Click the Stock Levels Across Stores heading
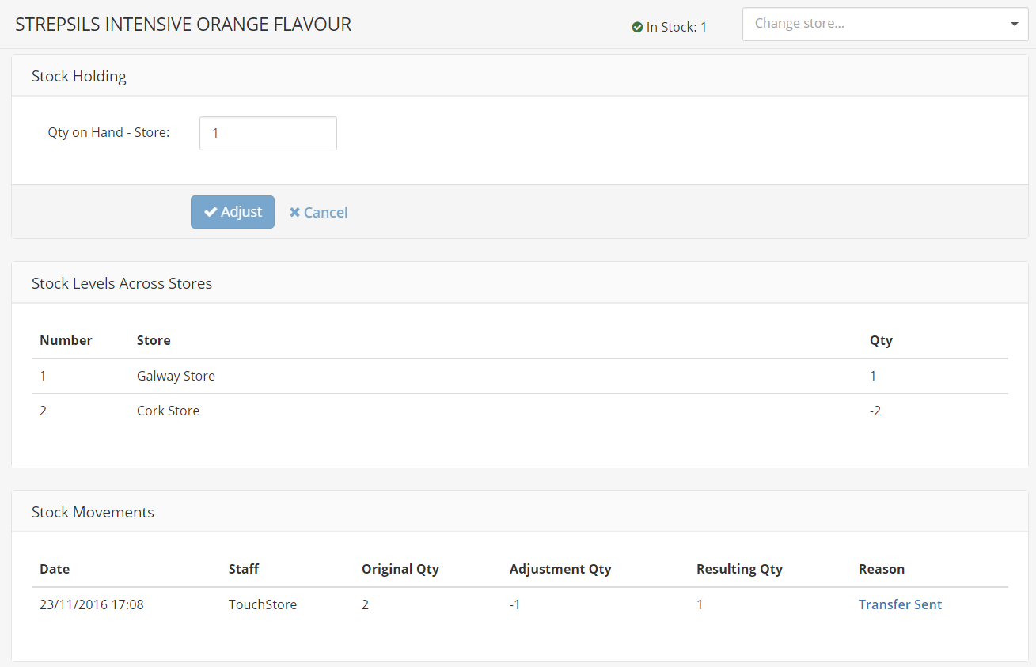This screenshot has width=1036, height=667. (122, 283)
